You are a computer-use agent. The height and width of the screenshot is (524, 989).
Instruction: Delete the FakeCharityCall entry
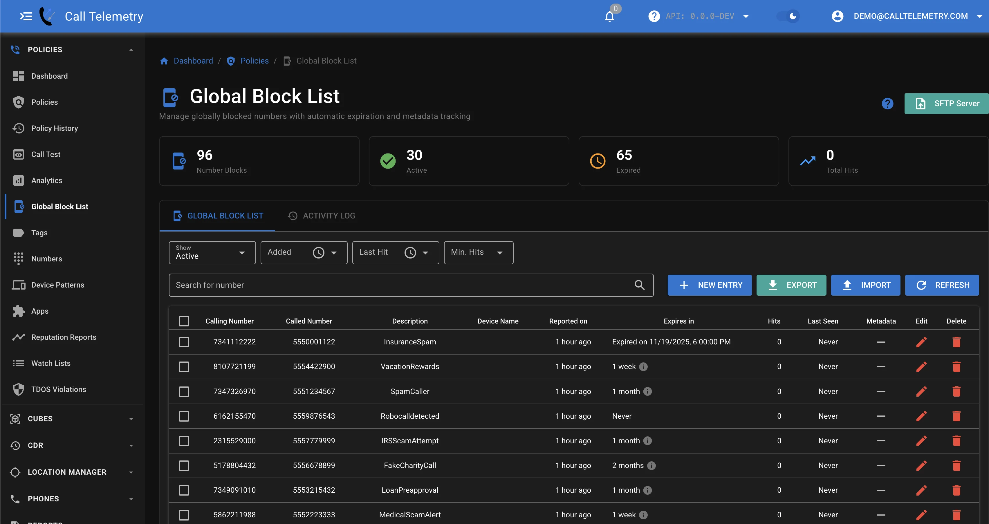point(956,466)
